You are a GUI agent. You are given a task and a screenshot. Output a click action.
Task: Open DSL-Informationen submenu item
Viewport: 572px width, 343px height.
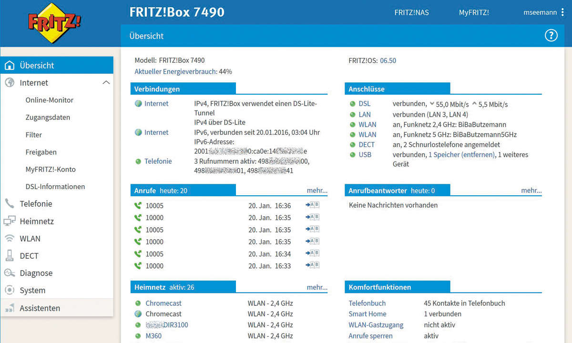coord(55,187)
